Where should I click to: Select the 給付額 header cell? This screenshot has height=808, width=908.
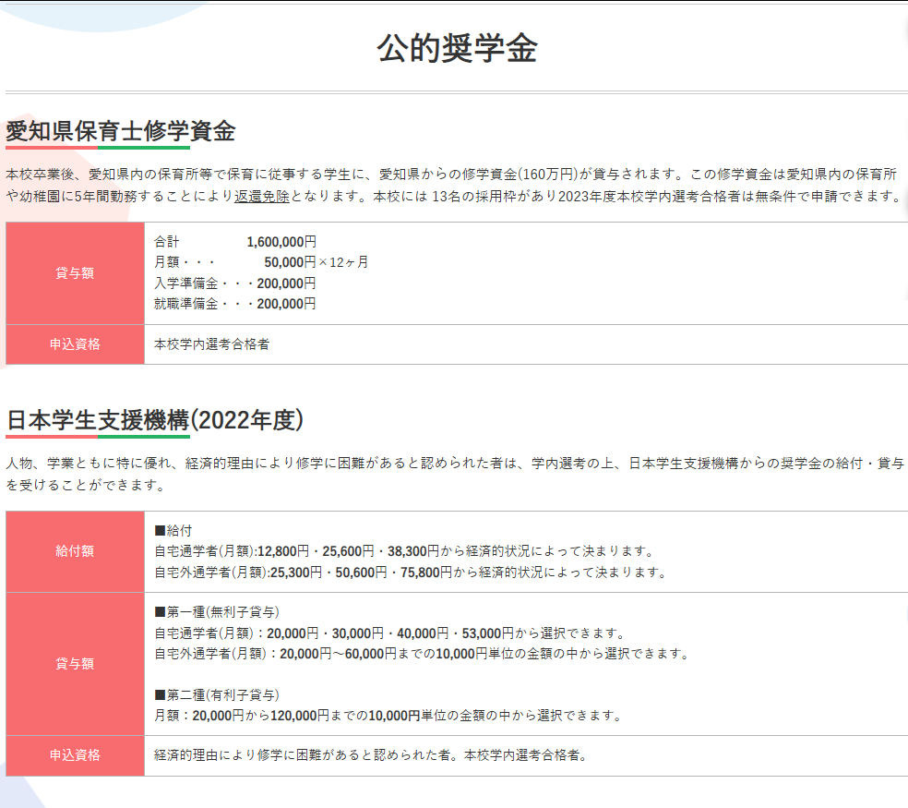click(75, 551)
